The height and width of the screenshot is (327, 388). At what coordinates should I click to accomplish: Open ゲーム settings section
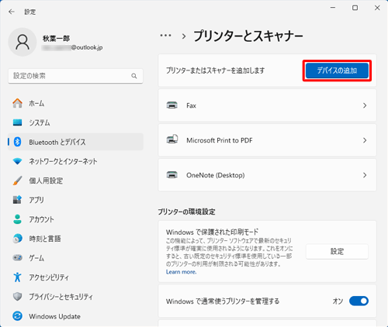(x=75, y=258)
